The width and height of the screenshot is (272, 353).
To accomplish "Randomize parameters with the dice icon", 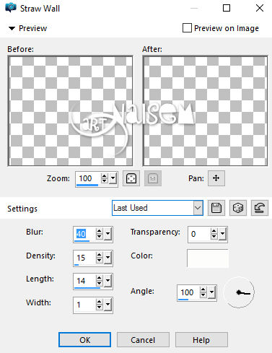I will click(x=238, y=208).
